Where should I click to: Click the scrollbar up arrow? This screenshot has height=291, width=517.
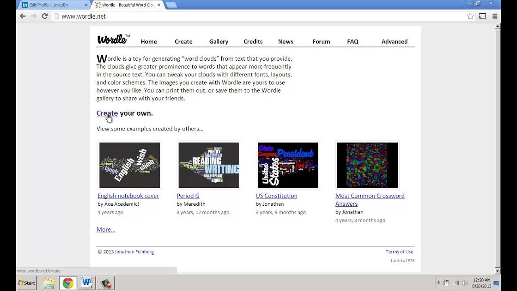coord(498,27)
